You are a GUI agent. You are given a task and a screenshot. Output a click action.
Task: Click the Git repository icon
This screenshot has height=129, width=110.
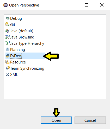click(x=8, y=25)
